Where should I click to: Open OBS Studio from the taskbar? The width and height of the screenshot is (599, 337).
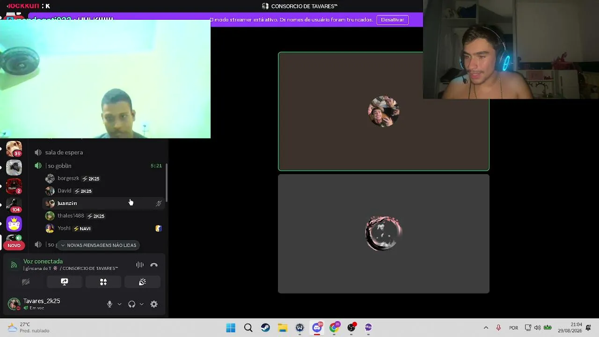(351, 328)
